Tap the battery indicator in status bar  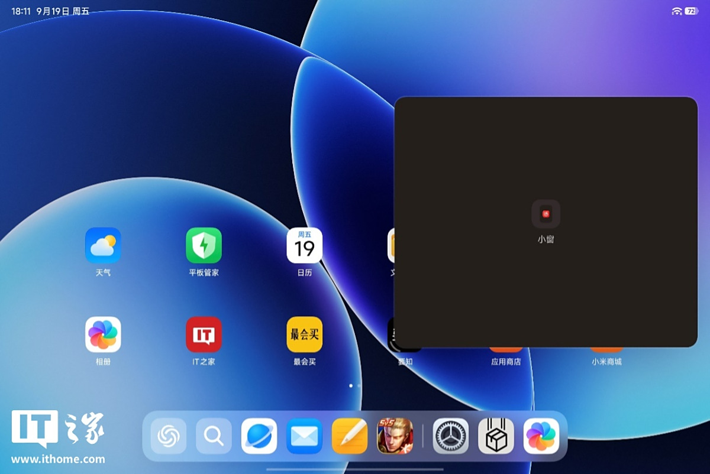pyautogui.click(x=691, y=11)
